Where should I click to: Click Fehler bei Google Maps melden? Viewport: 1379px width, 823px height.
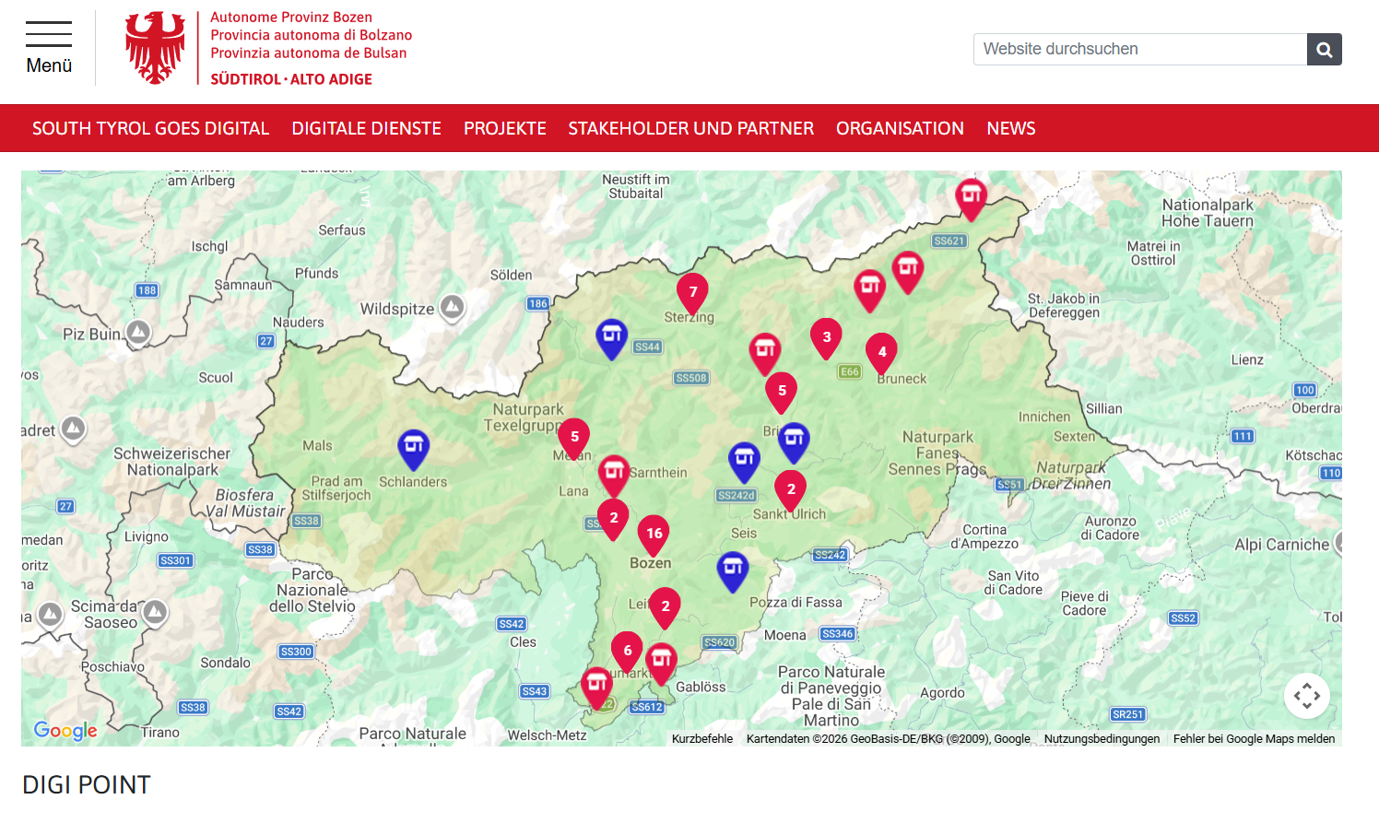tap(1254, 739)
